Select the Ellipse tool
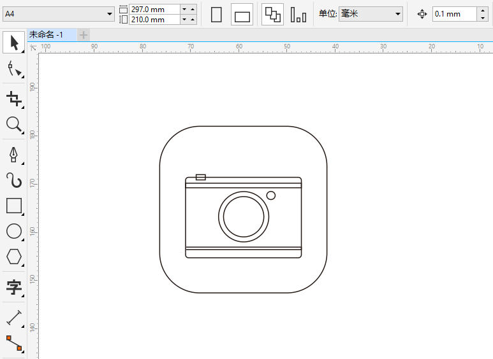Viewport: 493px width, 359px height. point(13,231)
